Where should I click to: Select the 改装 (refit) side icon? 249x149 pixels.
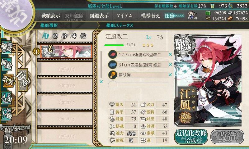click(7, 81)
